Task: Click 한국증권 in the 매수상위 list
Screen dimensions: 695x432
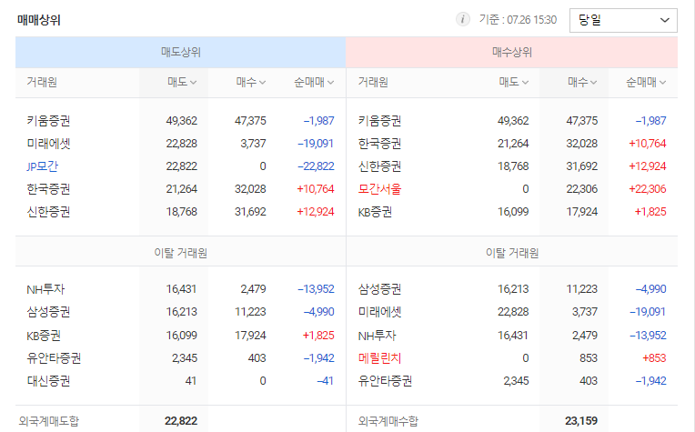Action: click(x=379, y=144)
